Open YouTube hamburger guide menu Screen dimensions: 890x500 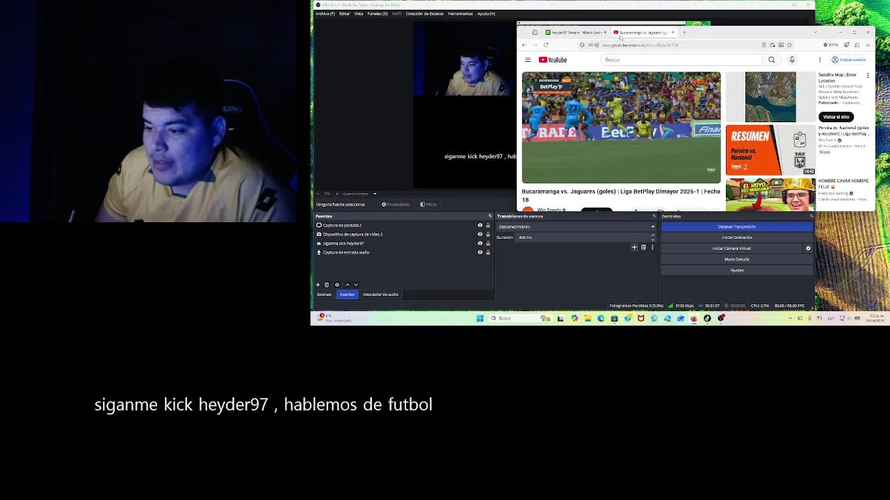(528, 60)
